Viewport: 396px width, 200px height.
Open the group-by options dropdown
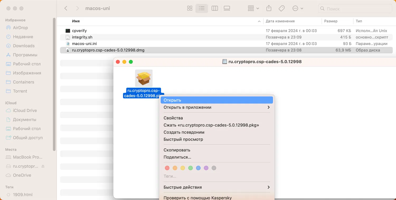tap(253, 8)
